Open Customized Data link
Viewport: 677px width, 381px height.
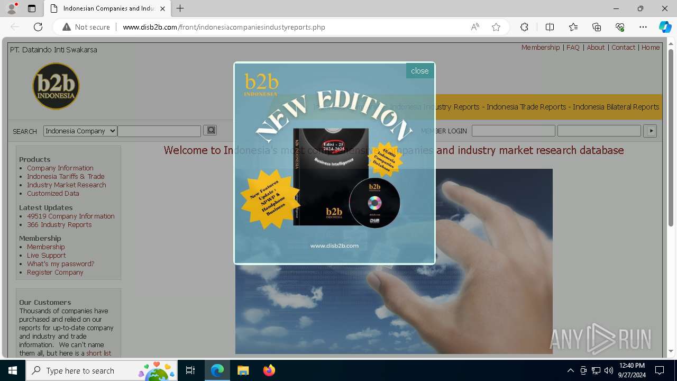pos(53,193)
